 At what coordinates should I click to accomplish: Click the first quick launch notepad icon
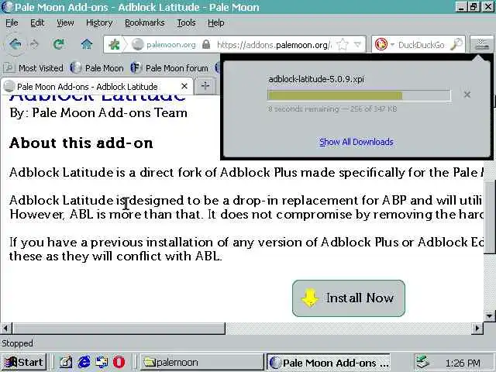click(65, 362)
